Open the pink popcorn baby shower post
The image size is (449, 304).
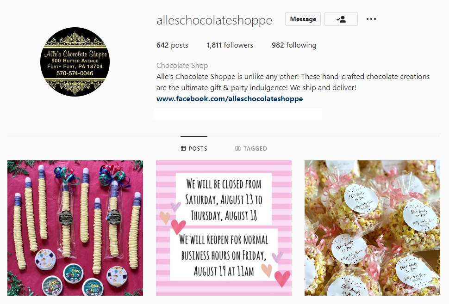372,228
